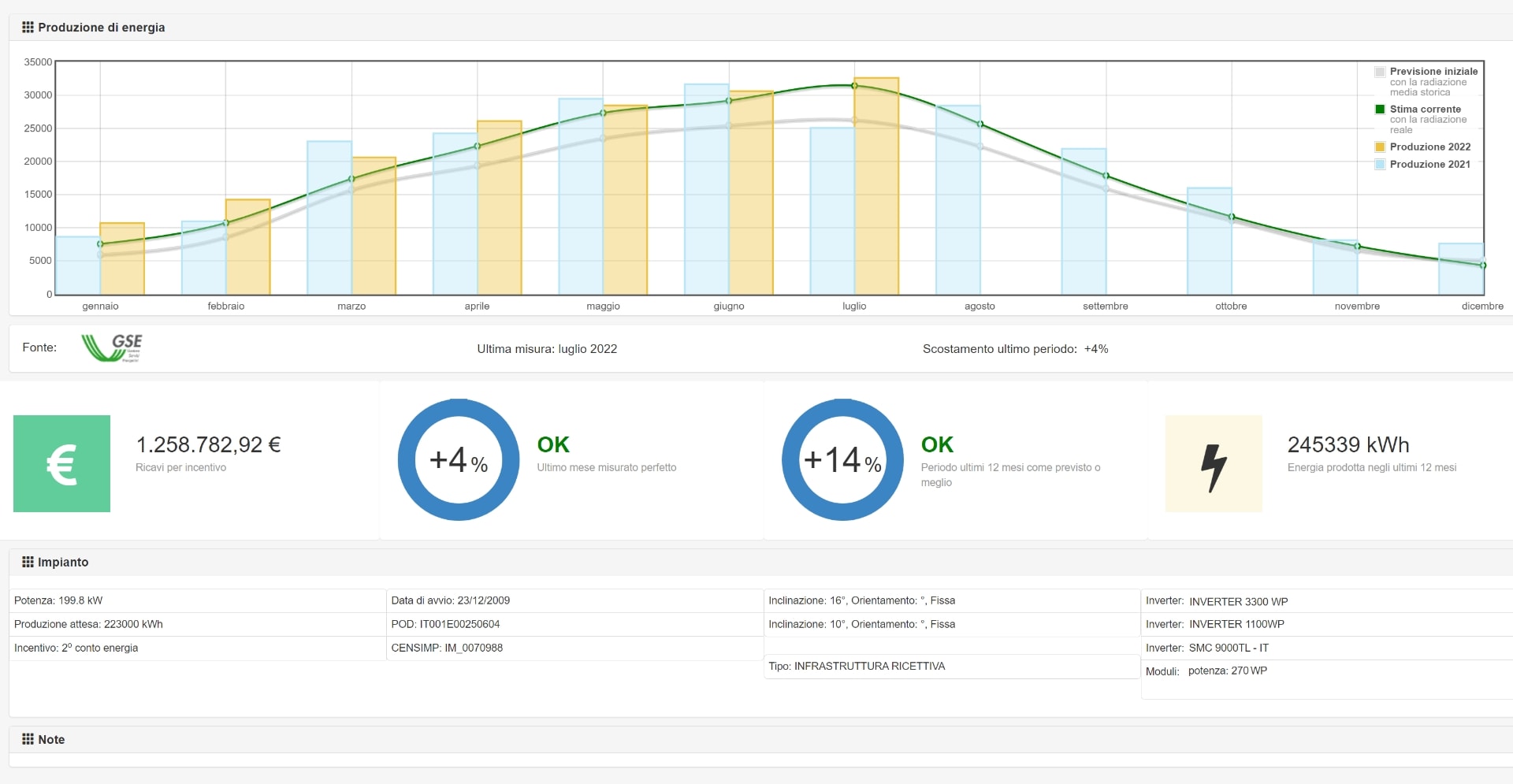Toggle the Produzione 2022 legend swatch
The image size is (1513, 784).
(x=1380, y=147)
